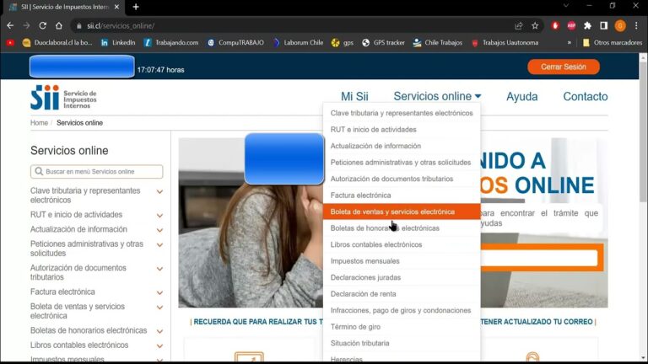Screen dimensions: 648x364
Task: Collapse Servicios online dropdown in top navigation
Action: [x=437, y=97]
